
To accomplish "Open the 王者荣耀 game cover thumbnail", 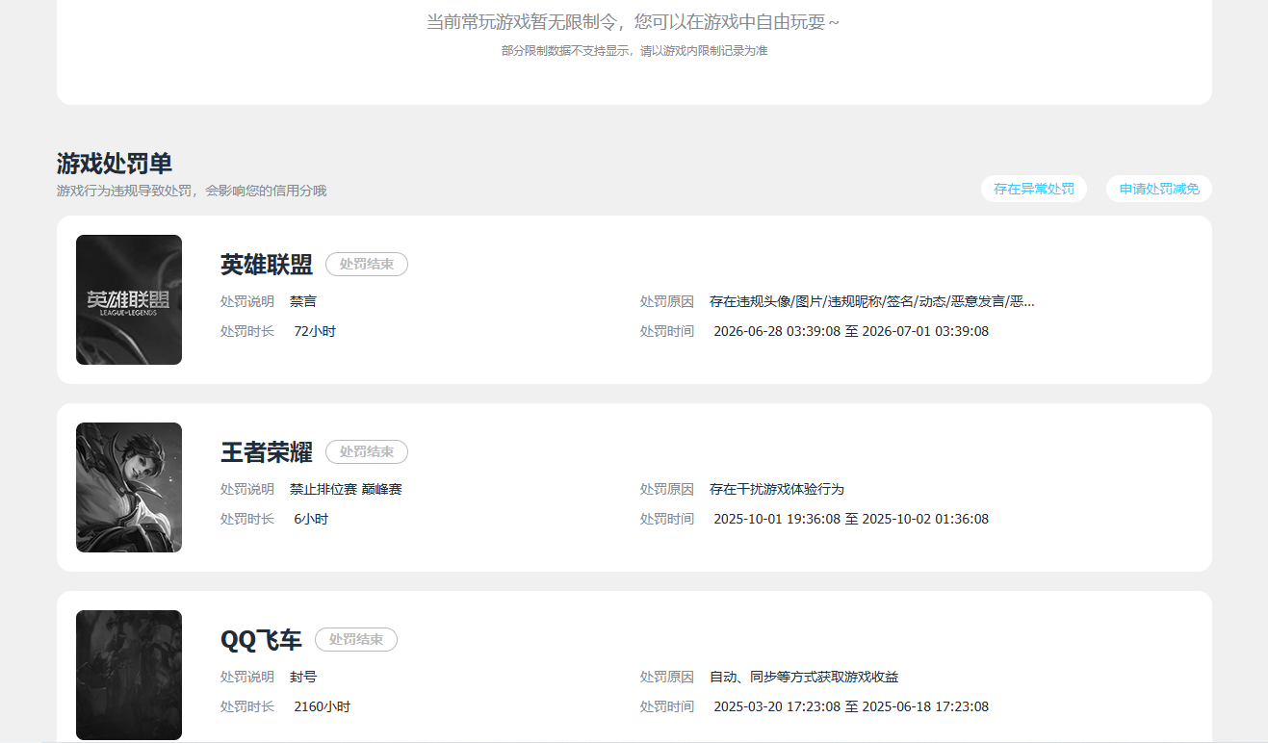I will pyautogui.click(x=129, y=487).
